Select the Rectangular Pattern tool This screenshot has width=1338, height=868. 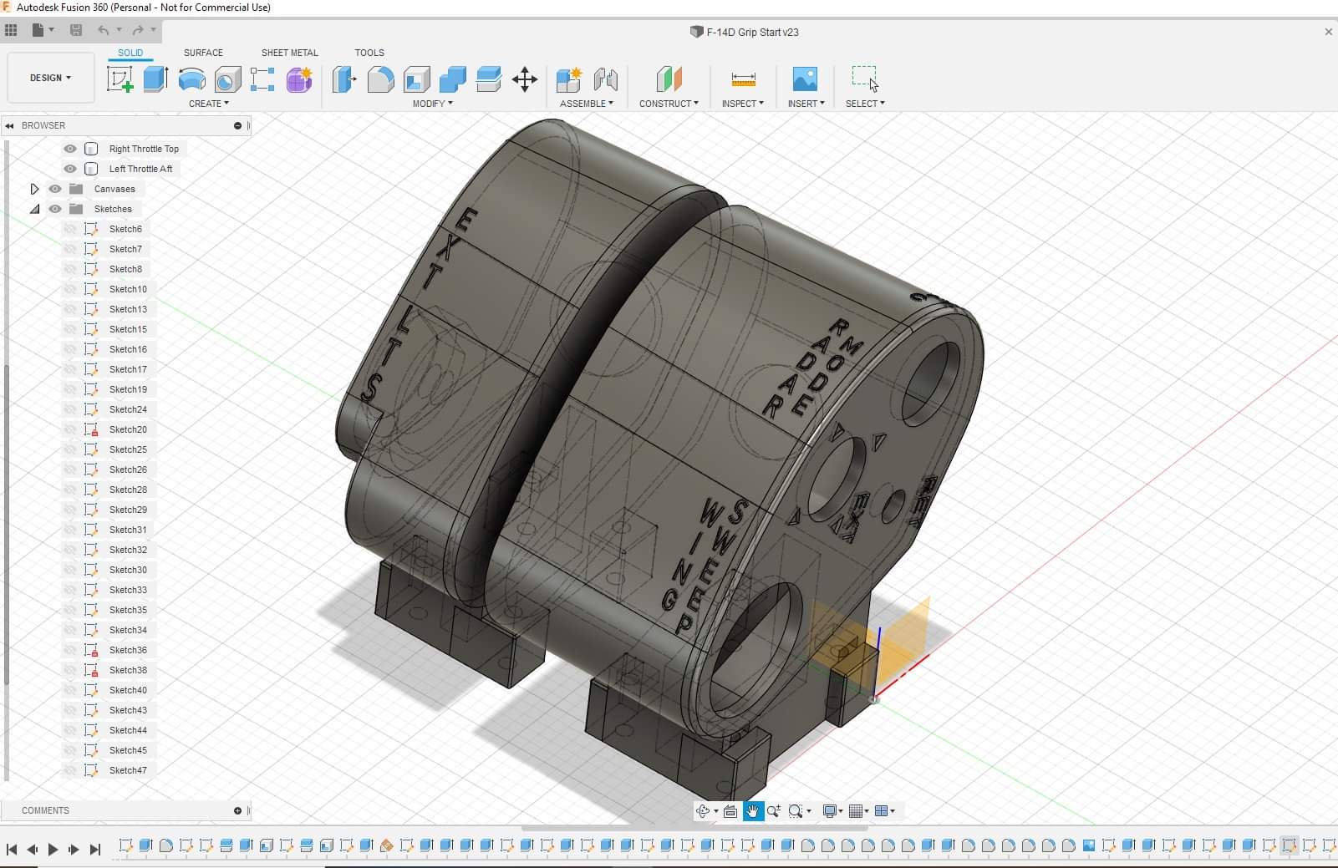(x=262, y=79)
